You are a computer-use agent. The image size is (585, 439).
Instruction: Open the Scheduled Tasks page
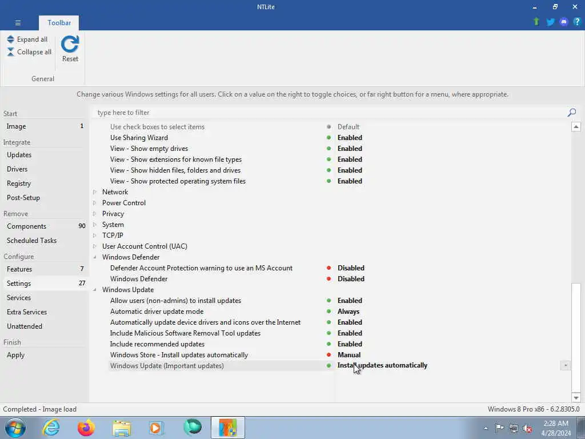click(x=45, y=241)
